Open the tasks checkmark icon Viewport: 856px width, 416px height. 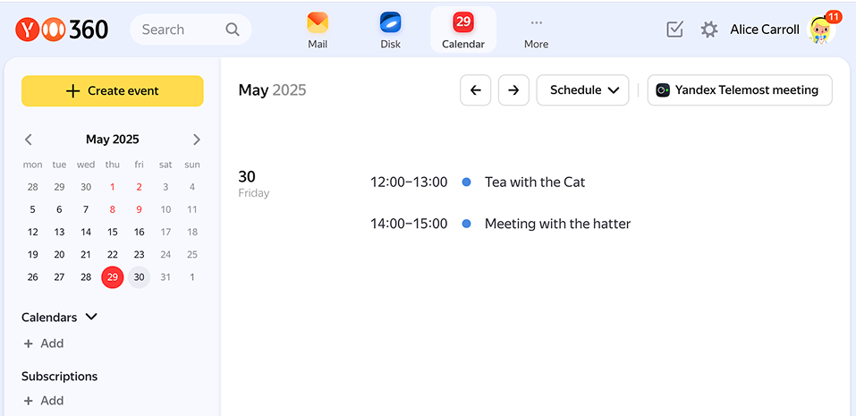click(675, 30)
